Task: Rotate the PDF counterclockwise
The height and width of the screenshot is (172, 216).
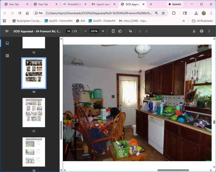Action: 120,31
